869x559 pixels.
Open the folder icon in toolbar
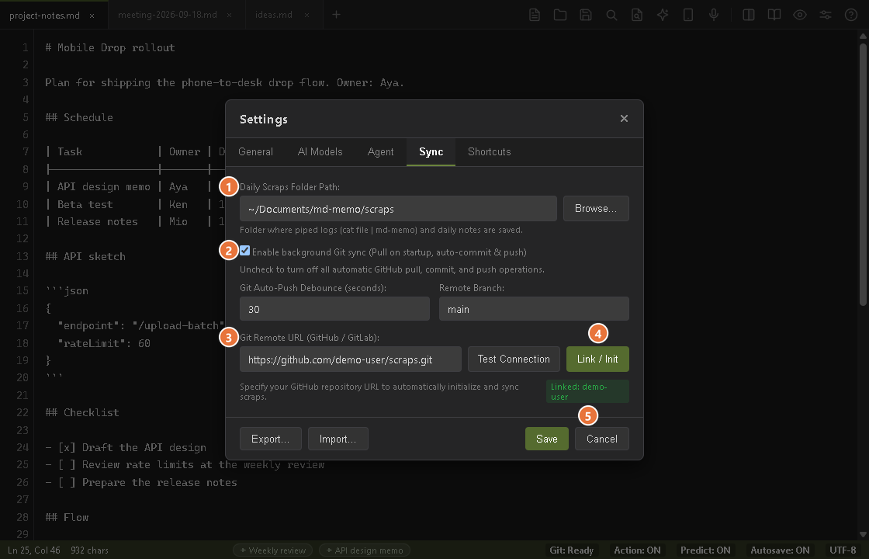(560, 15)
